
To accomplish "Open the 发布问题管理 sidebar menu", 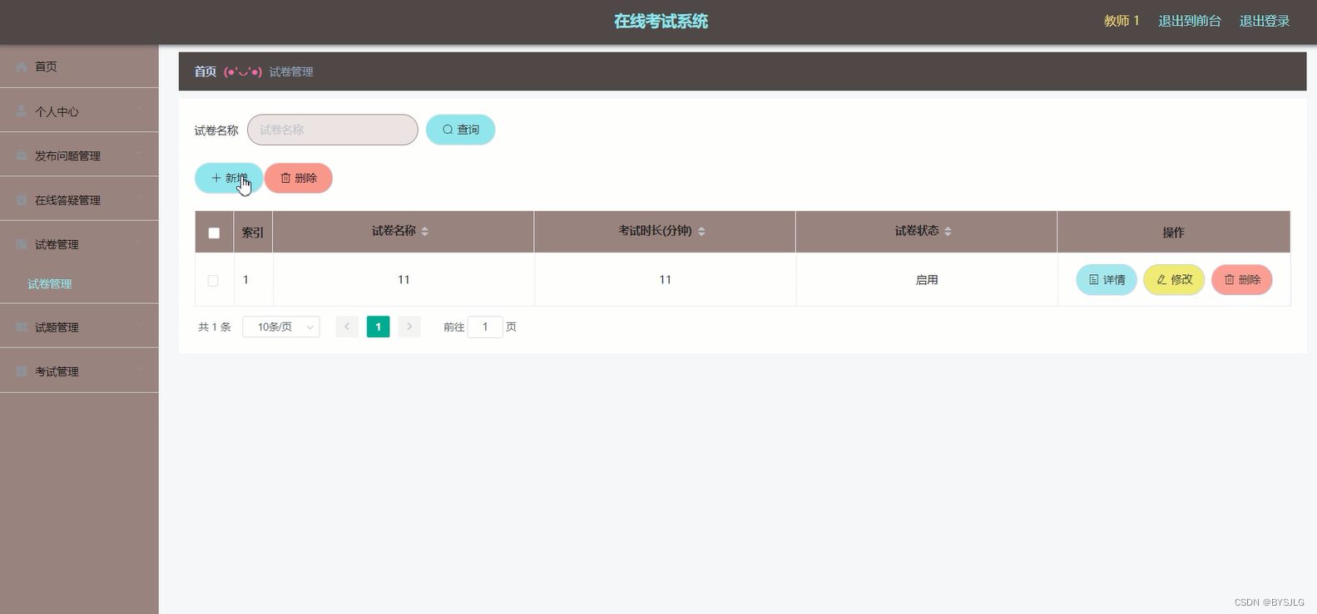I will click(79, 155).
